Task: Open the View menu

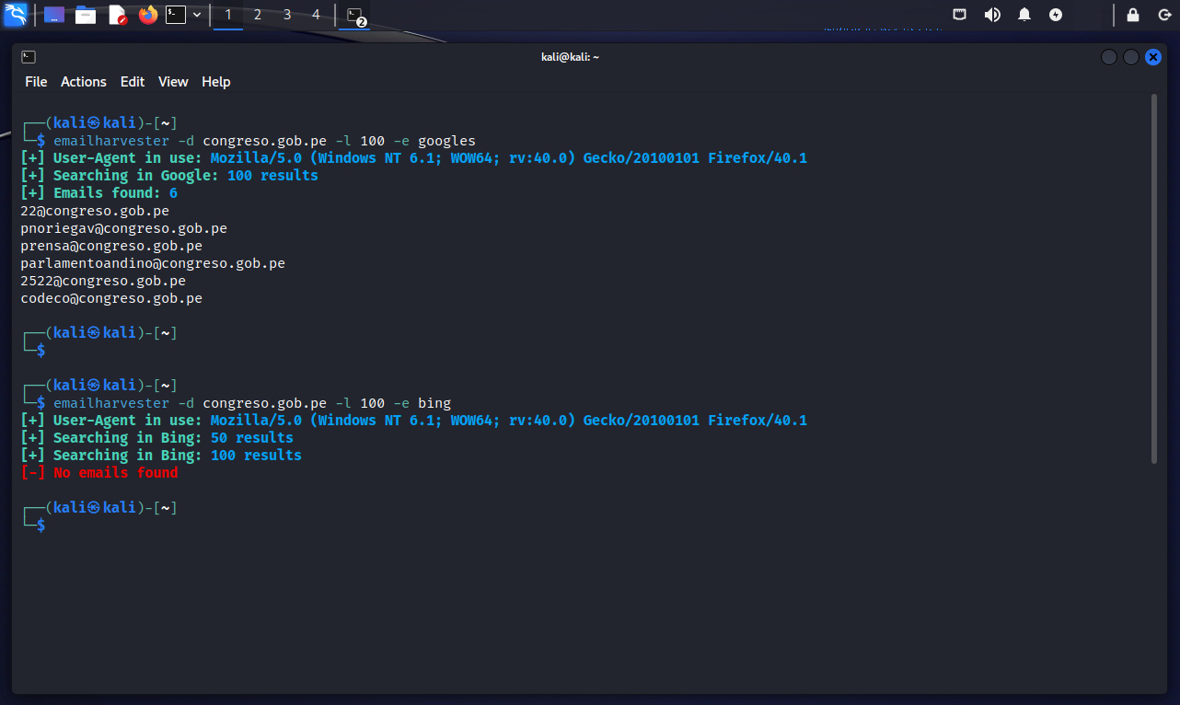Action: pos(173,82)
